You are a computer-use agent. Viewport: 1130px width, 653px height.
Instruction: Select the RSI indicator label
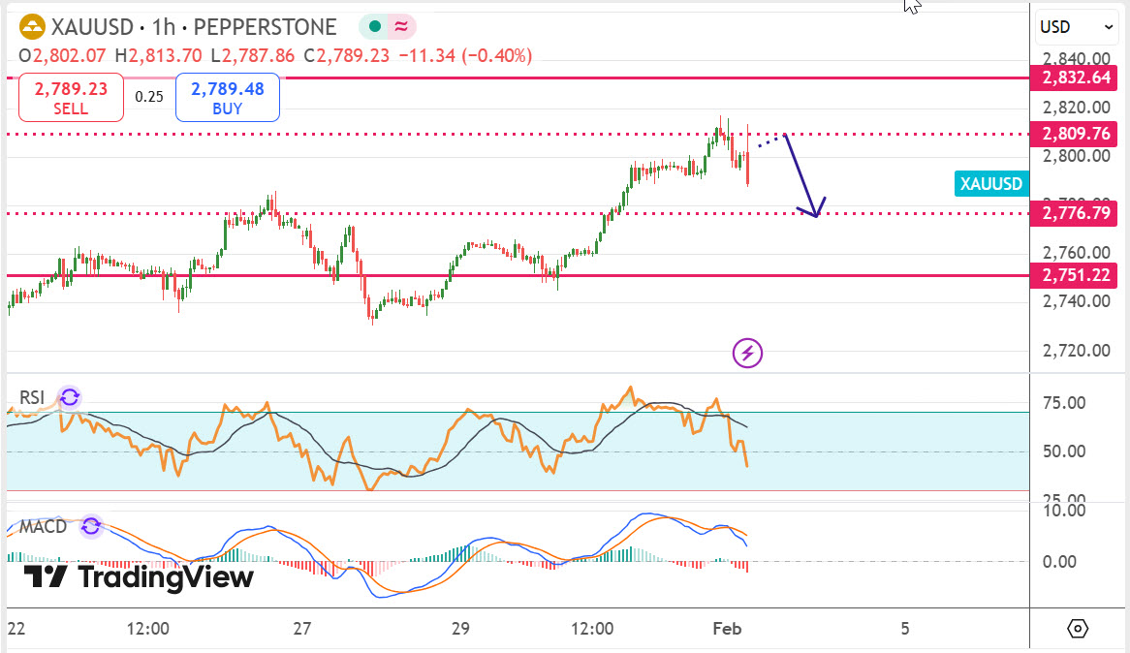pyautogui.click(x=32, y=397)
